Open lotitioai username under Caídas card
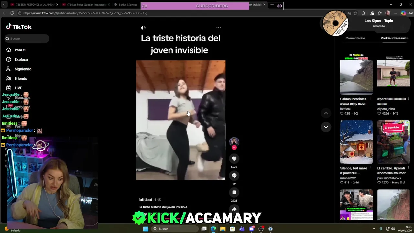The height and width of the screenshot is (233, 414). [x=345, y=109]
